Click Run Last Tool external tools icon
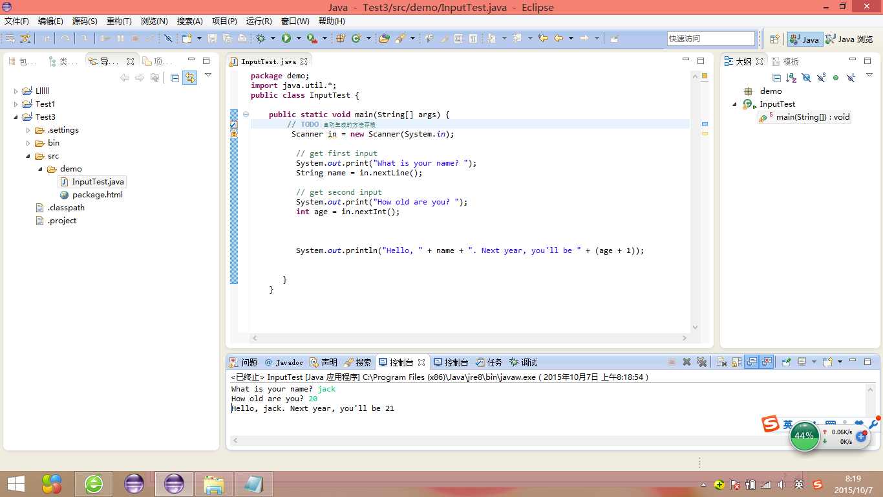Viewport: 883px width, 497px height. tap(312, 38)
